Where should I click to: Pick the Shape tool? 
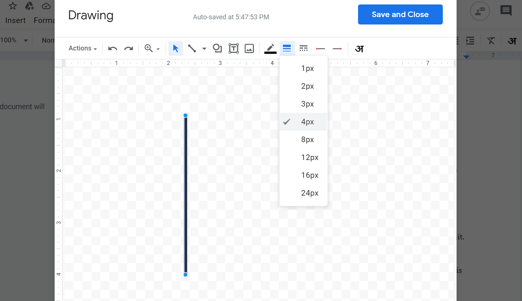[x=217, y=48]
